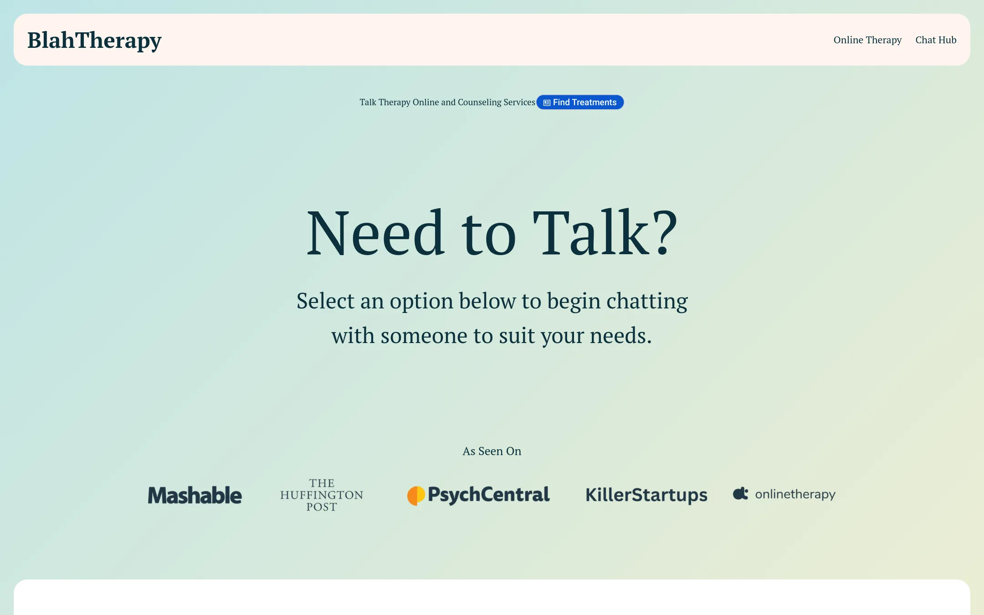Screen dimensions: 984x615
Task: Click the newspaper icon in Find Treatments
Action: tap(547, 103)
